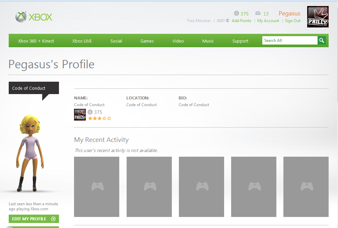The width and height of the screenshot is (338, 228).
Task: Click the star reputation rating
Action: pos(99,118)
